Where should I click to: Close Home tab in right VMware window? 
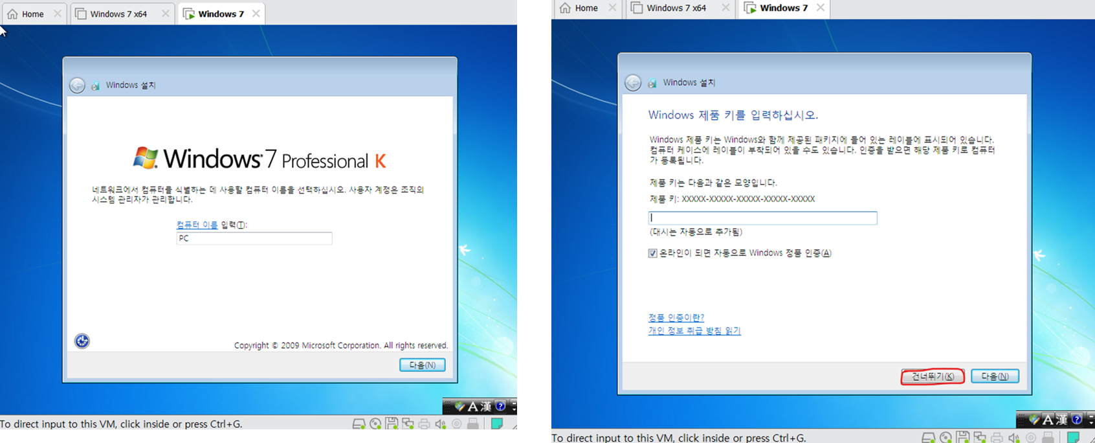pos(612,8)
